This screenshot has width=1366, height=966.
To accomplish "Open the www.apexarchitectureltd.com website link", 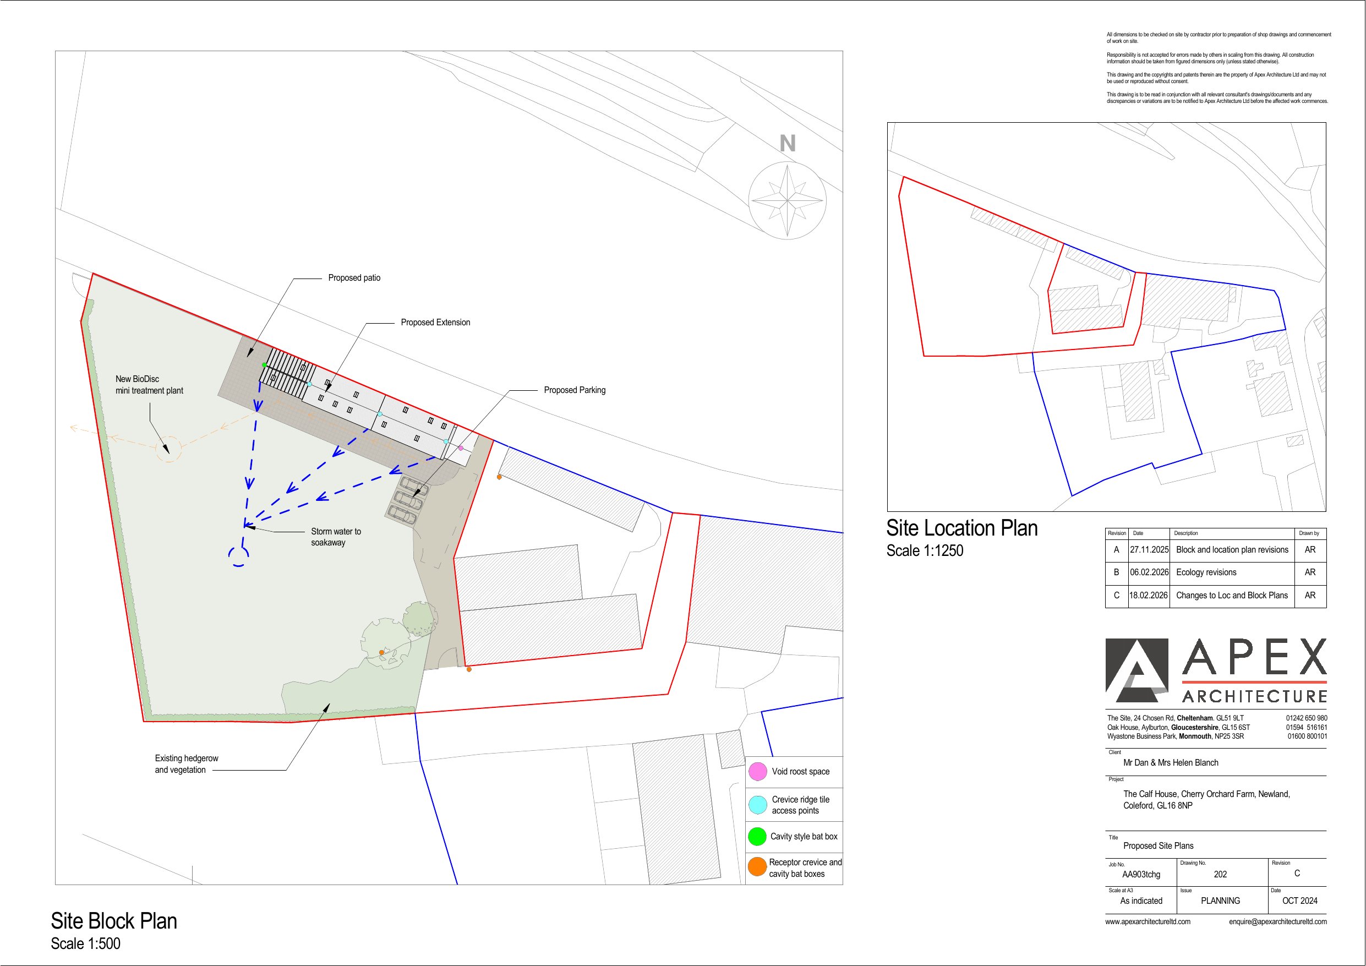I will pos(1147,921).
